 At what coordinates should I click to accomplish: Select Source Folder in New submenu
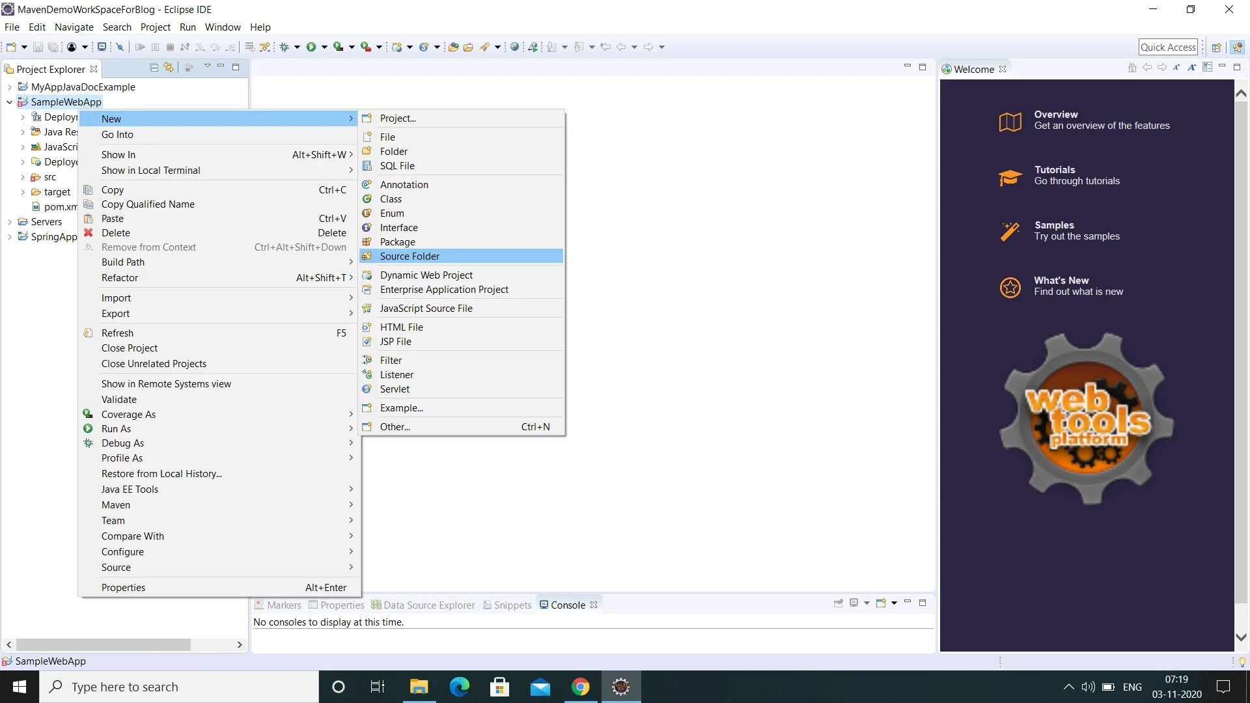click(462, 256)
